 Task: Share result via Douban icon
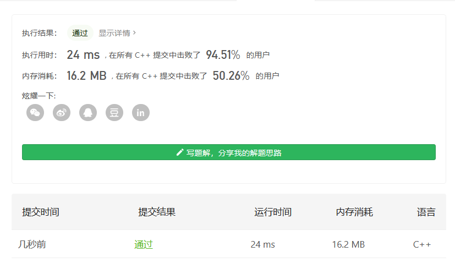114,113
